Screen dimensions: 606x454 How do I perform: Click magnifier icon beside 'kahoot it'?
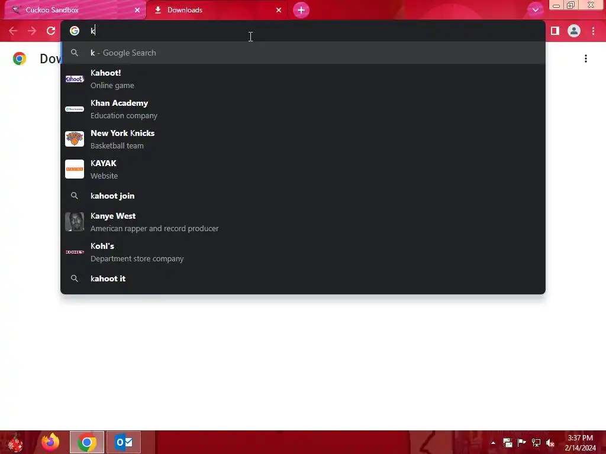coord(75,278)
